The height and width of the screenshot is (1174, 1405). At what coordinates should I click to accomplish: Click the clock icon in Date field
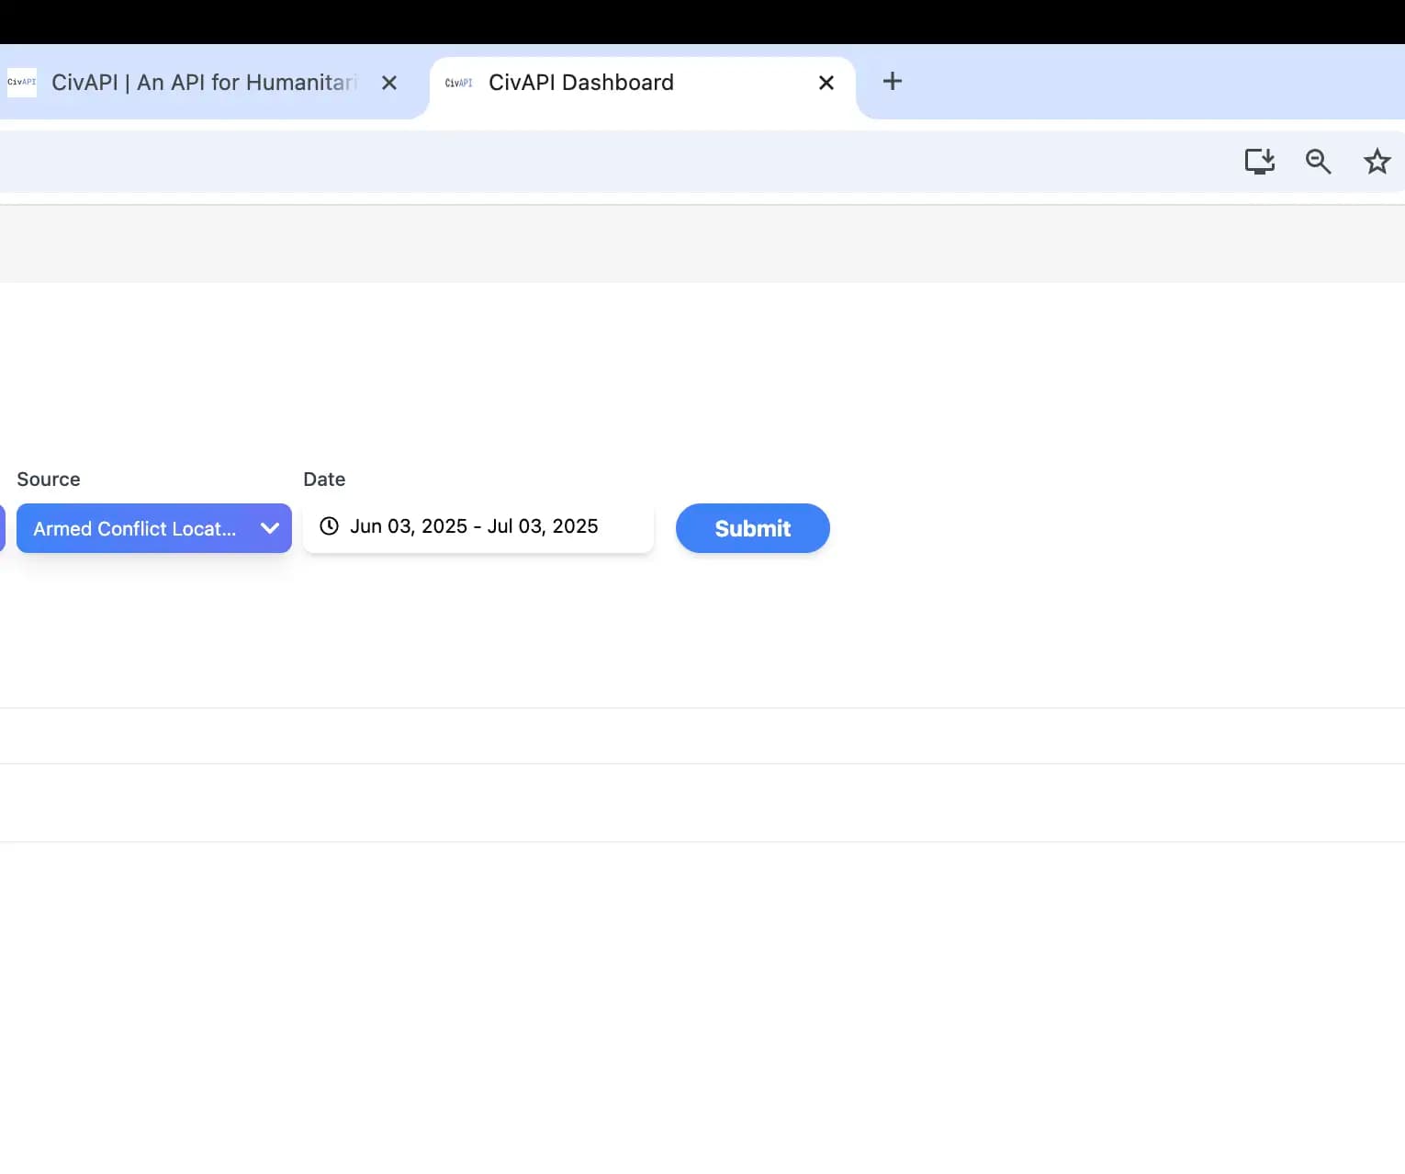[329, 526]
